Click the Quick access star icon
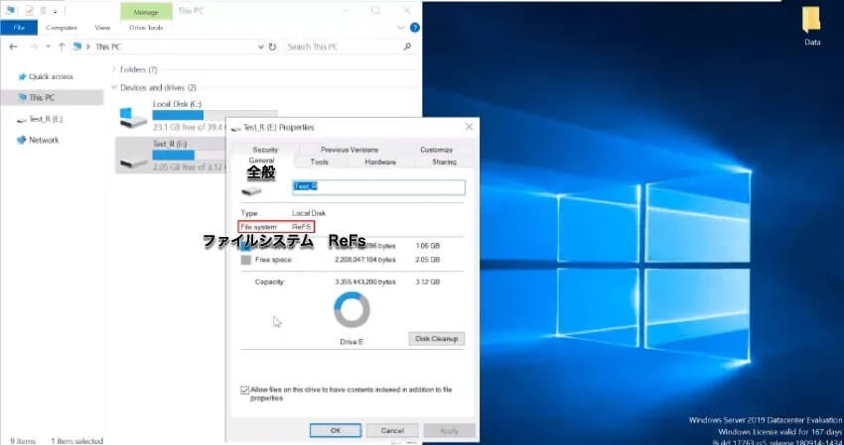The width and height of the screenshot is (844, 445). (22, 77)
